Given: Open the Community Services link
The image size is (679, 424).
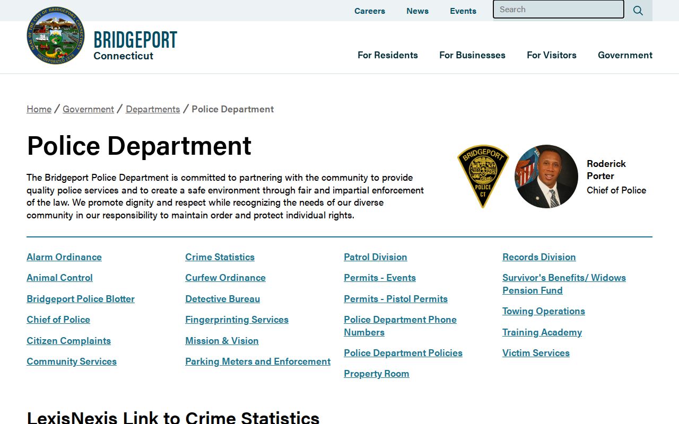Looking at the screenshot, I should (x=72, y=361).
